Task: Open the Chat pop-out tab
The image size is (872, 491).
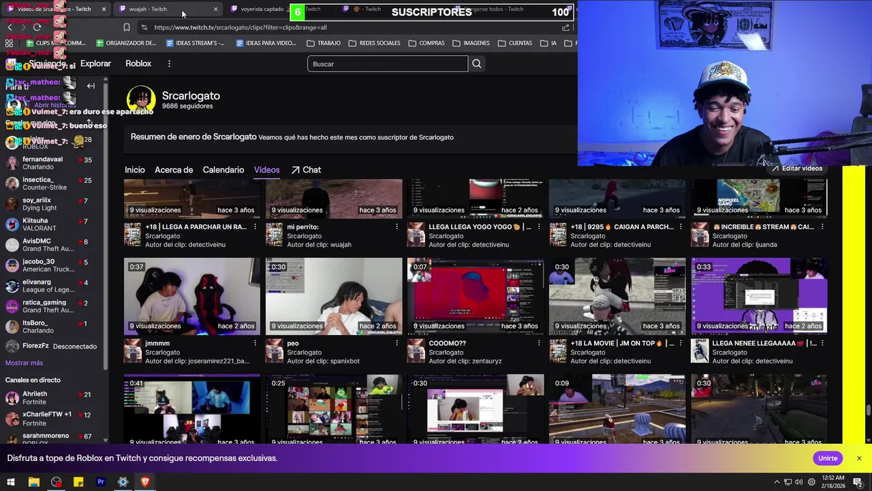Action: pos(306,170)
